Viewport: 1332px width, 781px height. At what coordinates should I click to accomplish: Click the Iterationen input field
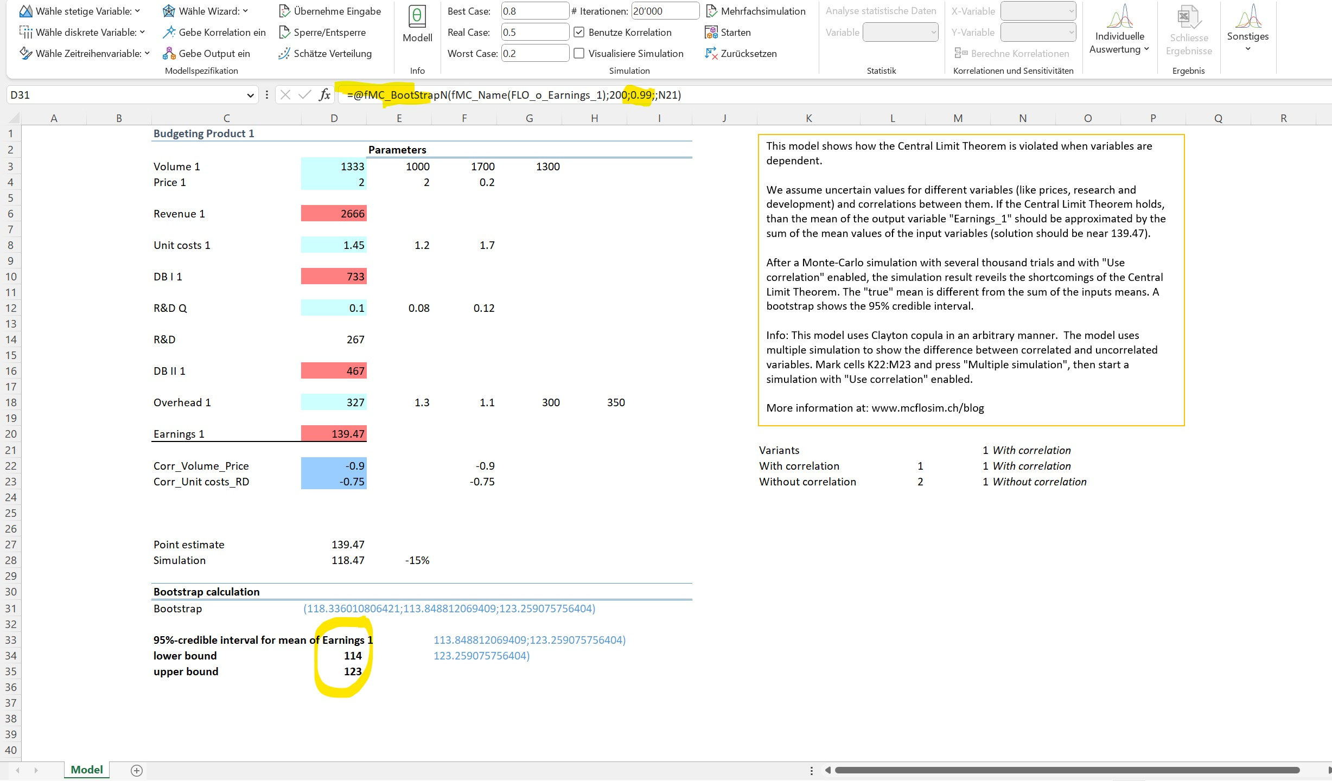click(x=665, y=10)
